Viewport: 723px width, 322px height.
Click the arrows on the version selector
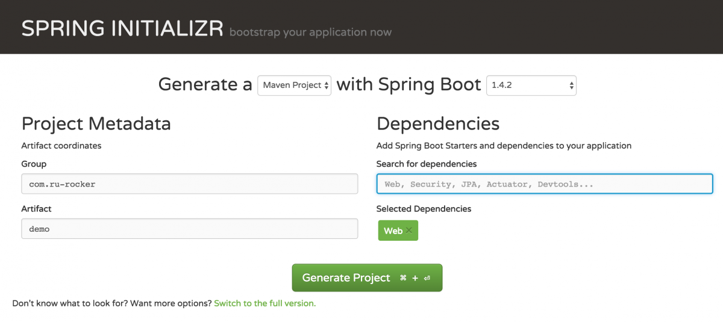point(571,85)
